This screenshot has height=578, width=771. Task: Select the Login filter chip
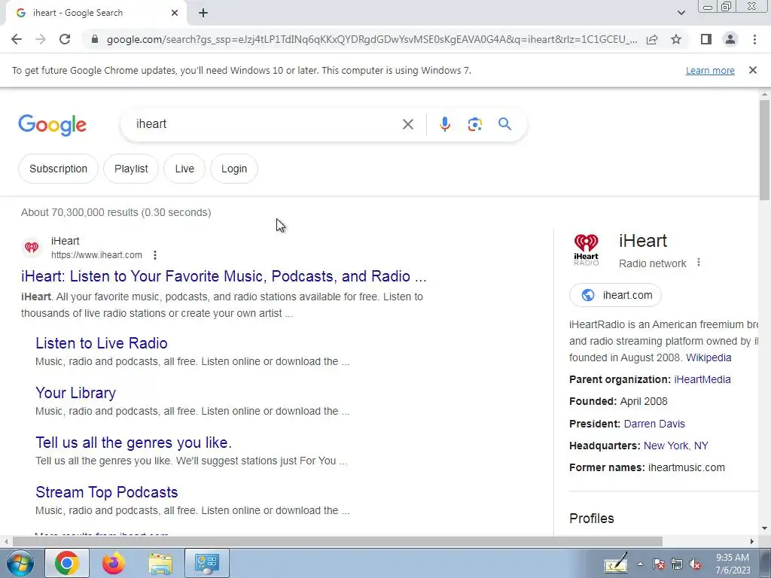pos(234,169)
